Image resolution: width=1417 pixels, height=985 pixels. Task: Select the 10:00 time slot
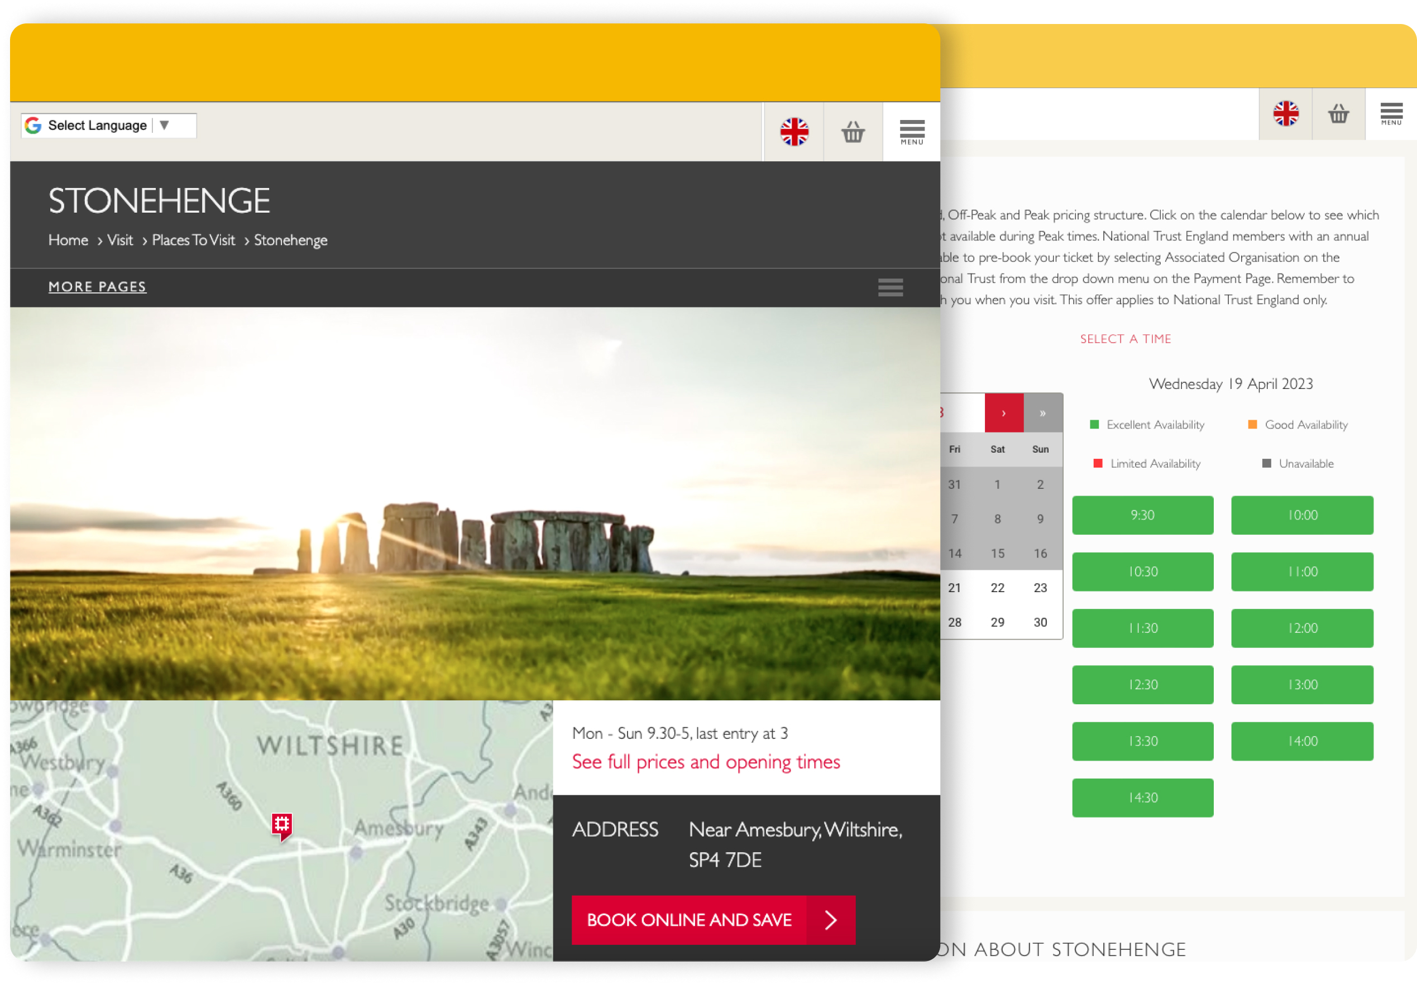[1302, 515]
